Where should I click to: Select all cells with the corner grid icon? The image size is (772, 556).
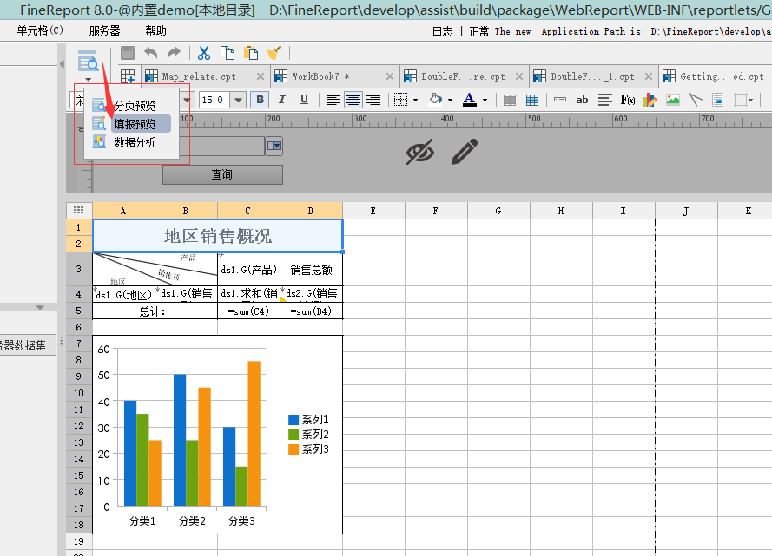click(x=79, y=211)
